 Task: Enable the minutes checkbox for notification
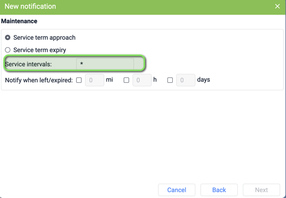(79, 80)
